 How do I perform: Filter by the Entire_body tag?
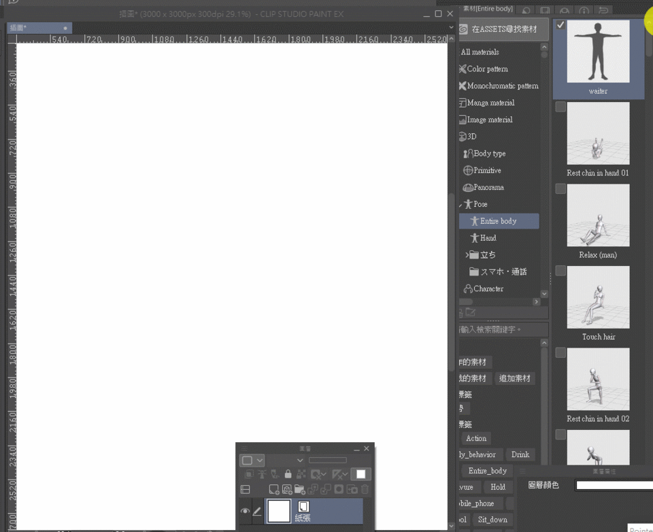tap(487, 471)
